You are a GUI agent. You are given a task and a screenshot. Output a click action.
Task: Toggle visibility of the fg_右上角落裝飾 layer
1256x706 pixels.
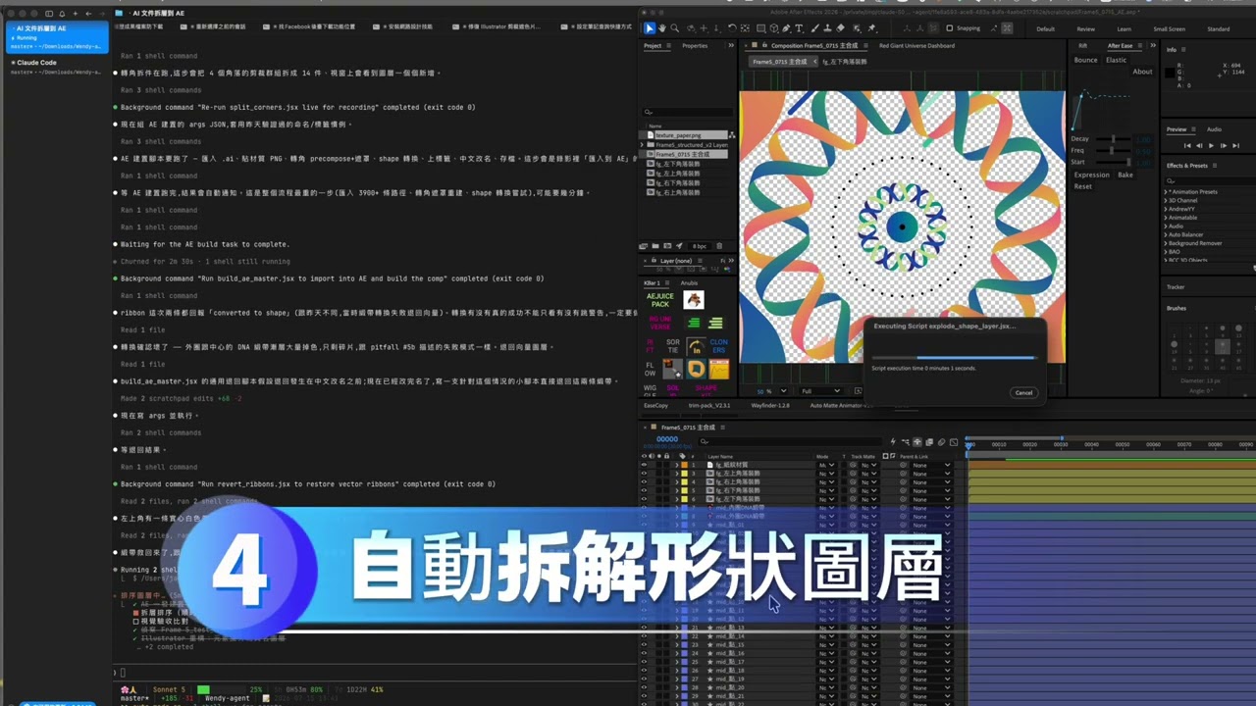coord(644,482)
